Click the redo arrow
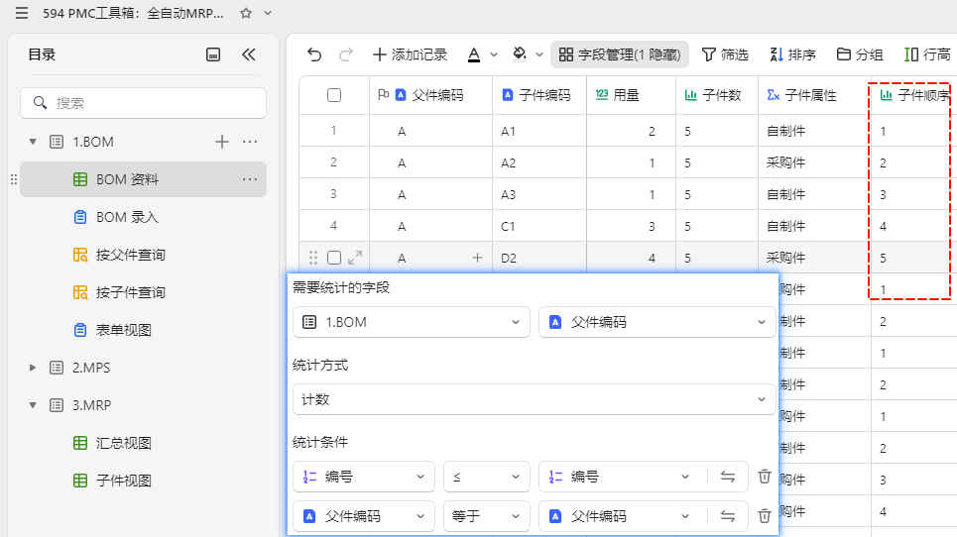 [x=346, y=54]
